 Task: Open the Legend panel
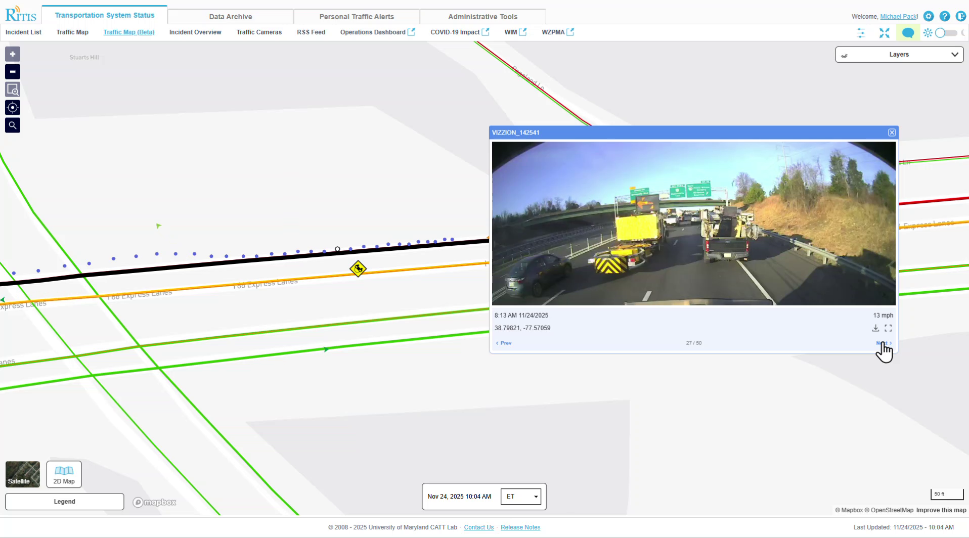click(64, 502)
